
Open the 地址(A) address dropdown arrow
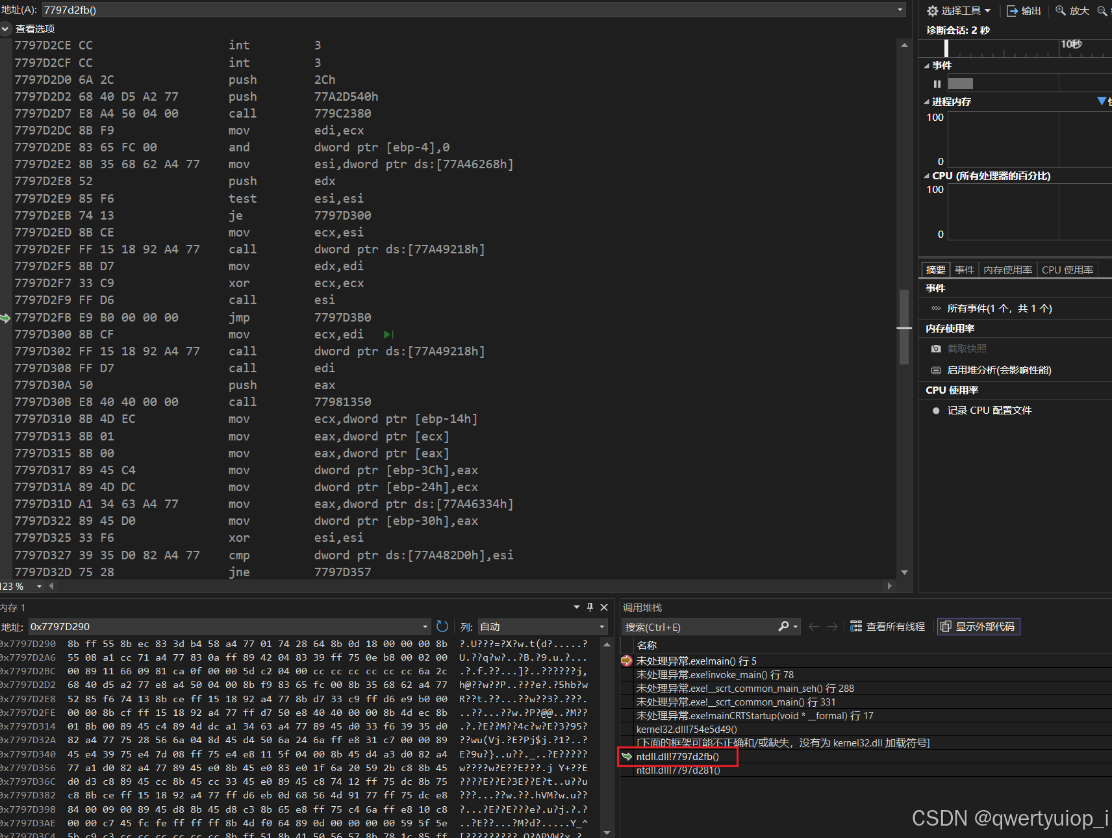click(x=900, y=10)
